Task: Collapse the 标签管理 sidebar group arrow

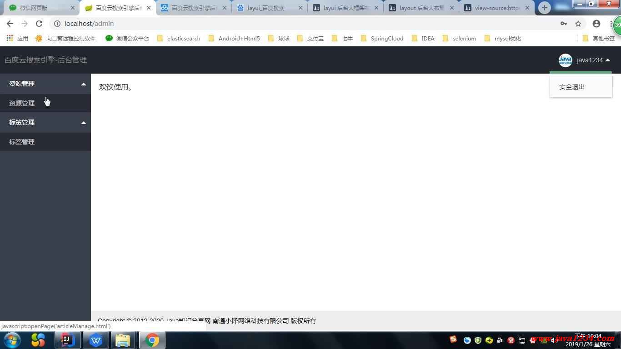Action: point(84,123)
